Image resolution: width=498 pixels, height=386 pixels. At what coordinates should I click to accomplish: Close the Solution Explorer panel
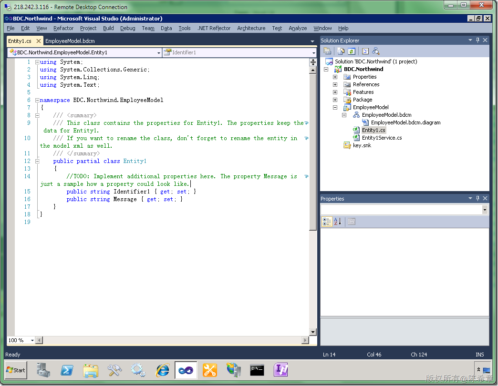tap(485, 41)
